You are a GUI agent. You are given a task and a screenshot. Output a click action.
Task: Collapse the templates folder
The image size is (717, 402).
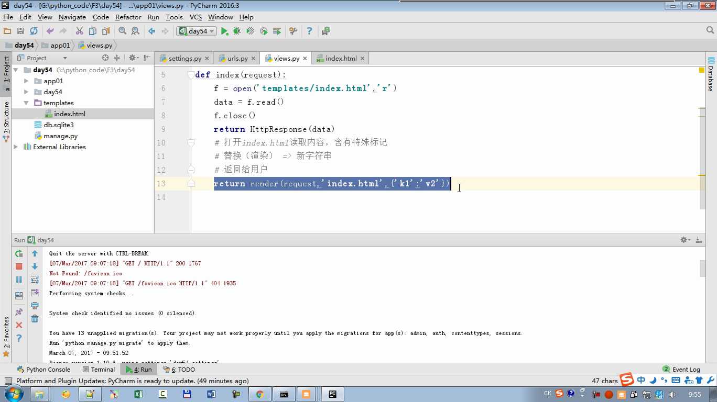point(26,103)
